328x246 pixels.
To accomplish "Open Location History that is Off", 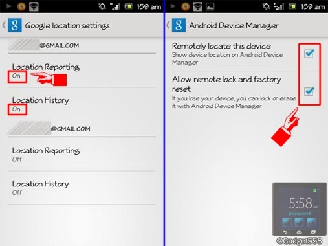I will (82, 188).
